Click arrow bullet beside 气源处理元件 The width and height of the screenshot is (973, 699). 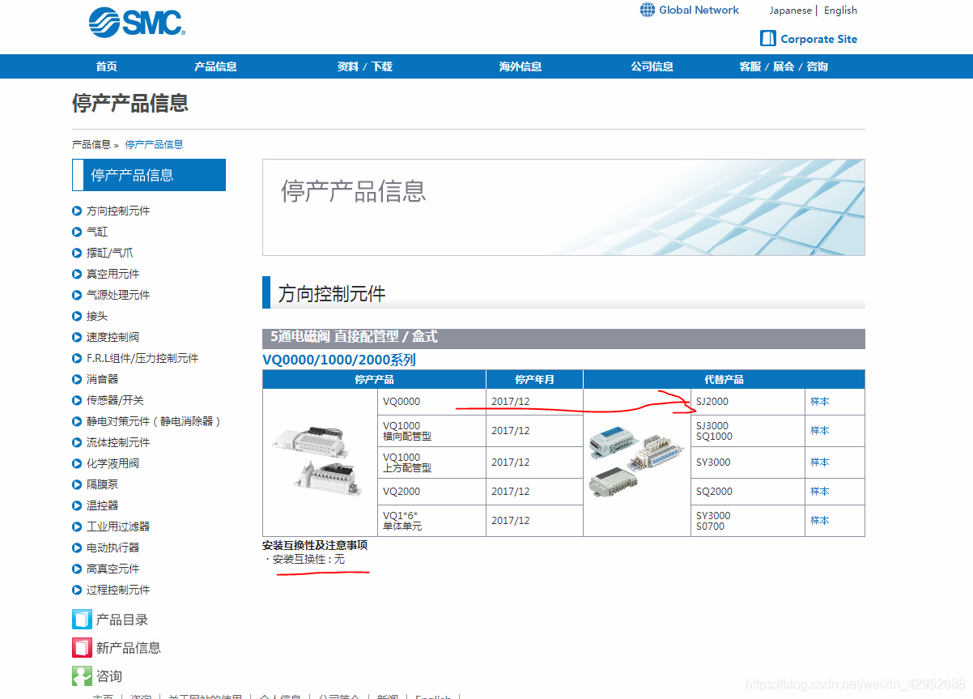77,295
